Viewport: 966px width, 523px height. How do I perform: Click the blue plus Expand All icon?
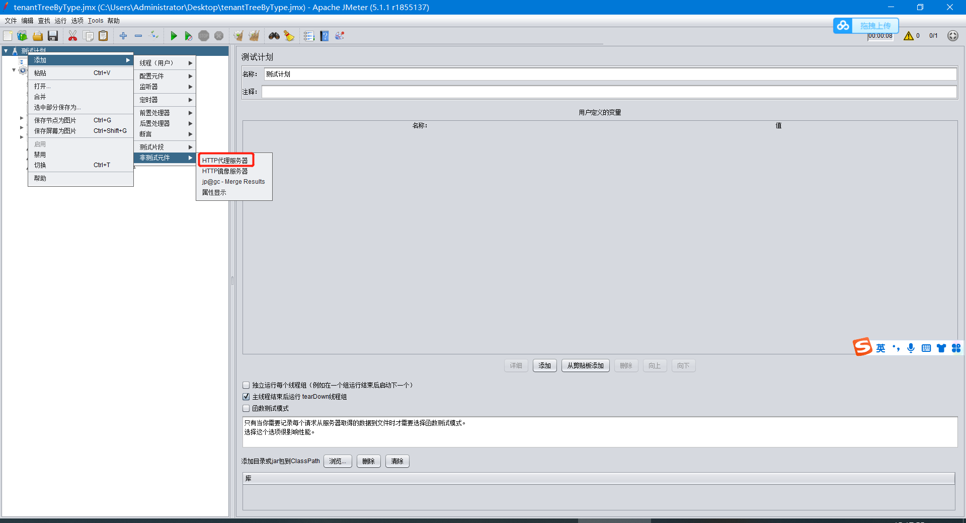coord(123,36)
